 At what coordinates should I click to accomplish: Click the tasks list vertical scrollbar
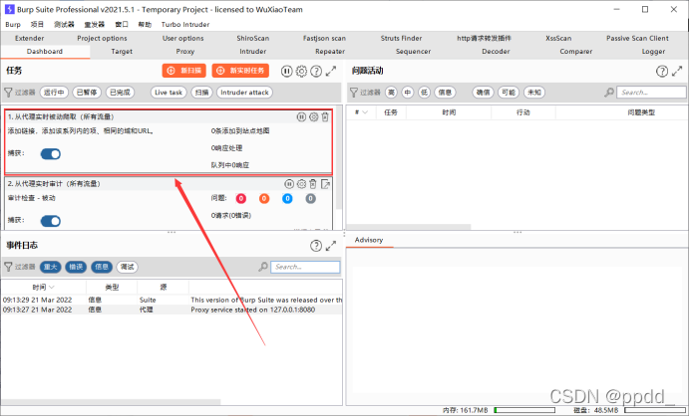(x=339, y=157)
